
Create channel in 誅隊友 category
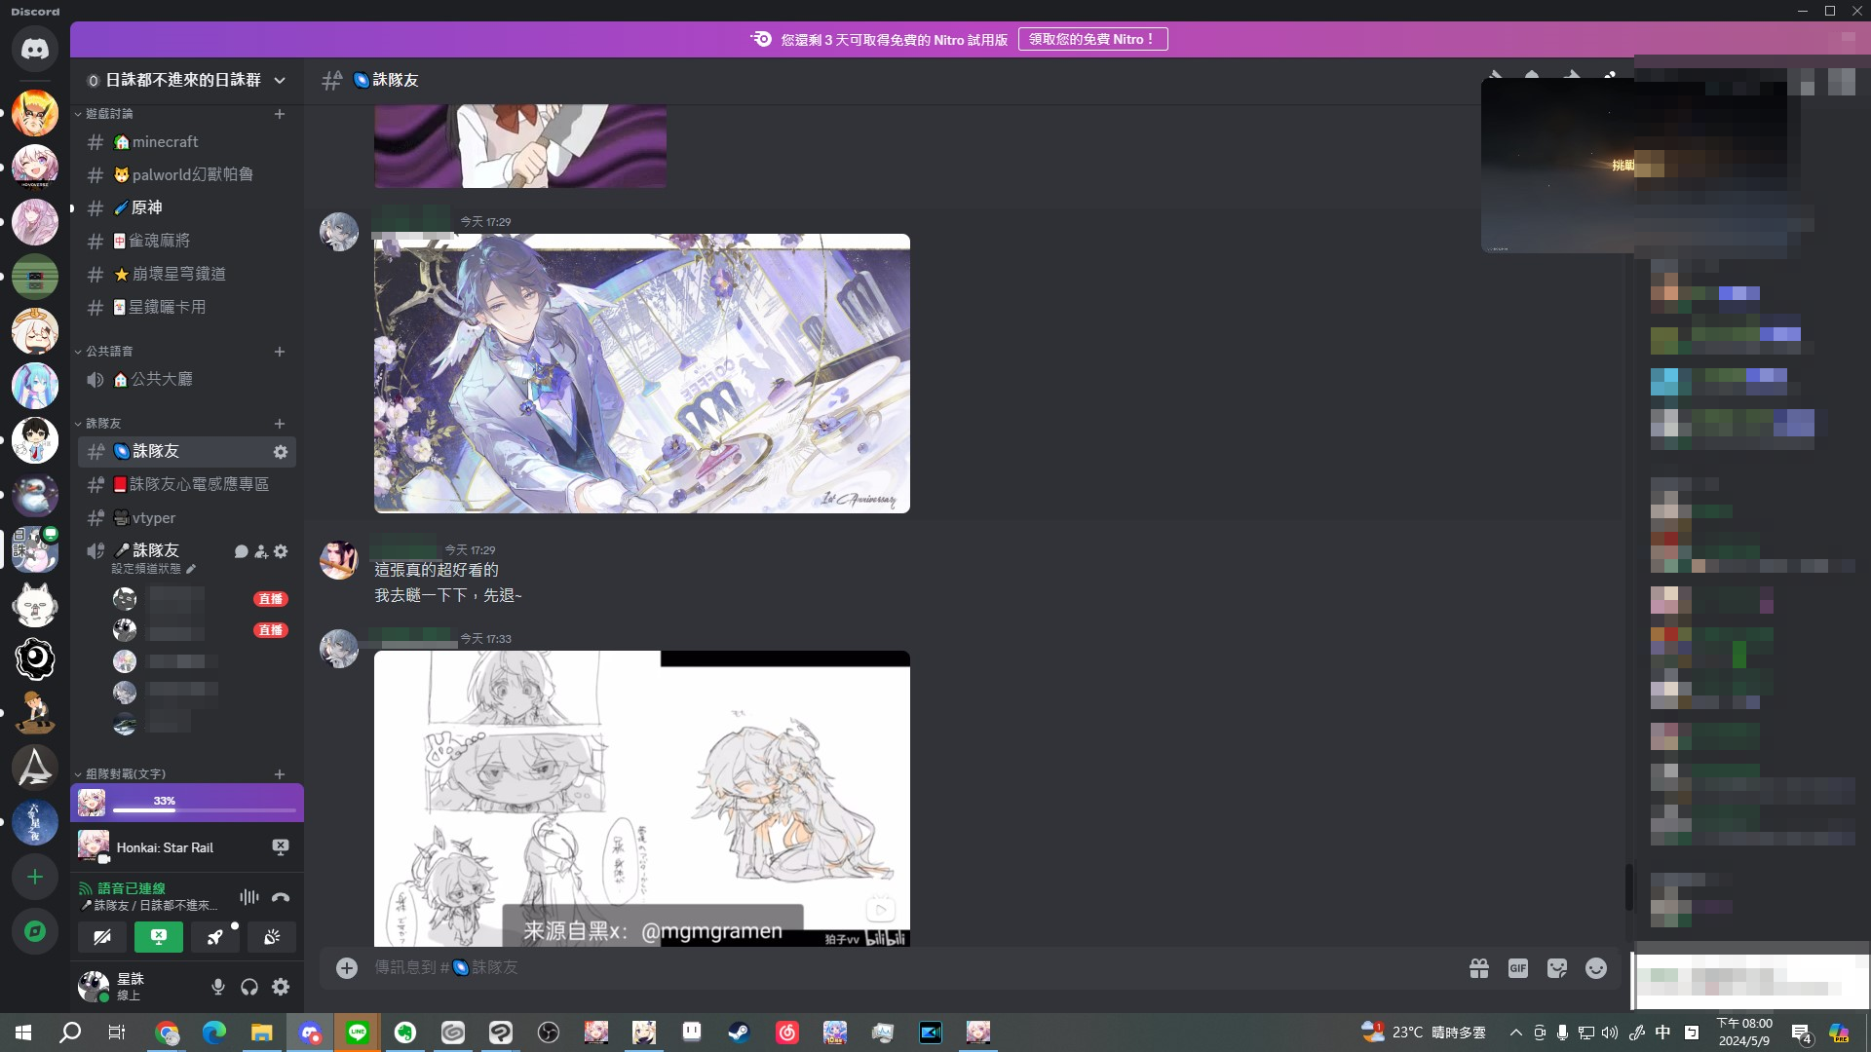(x=280, y=424)
